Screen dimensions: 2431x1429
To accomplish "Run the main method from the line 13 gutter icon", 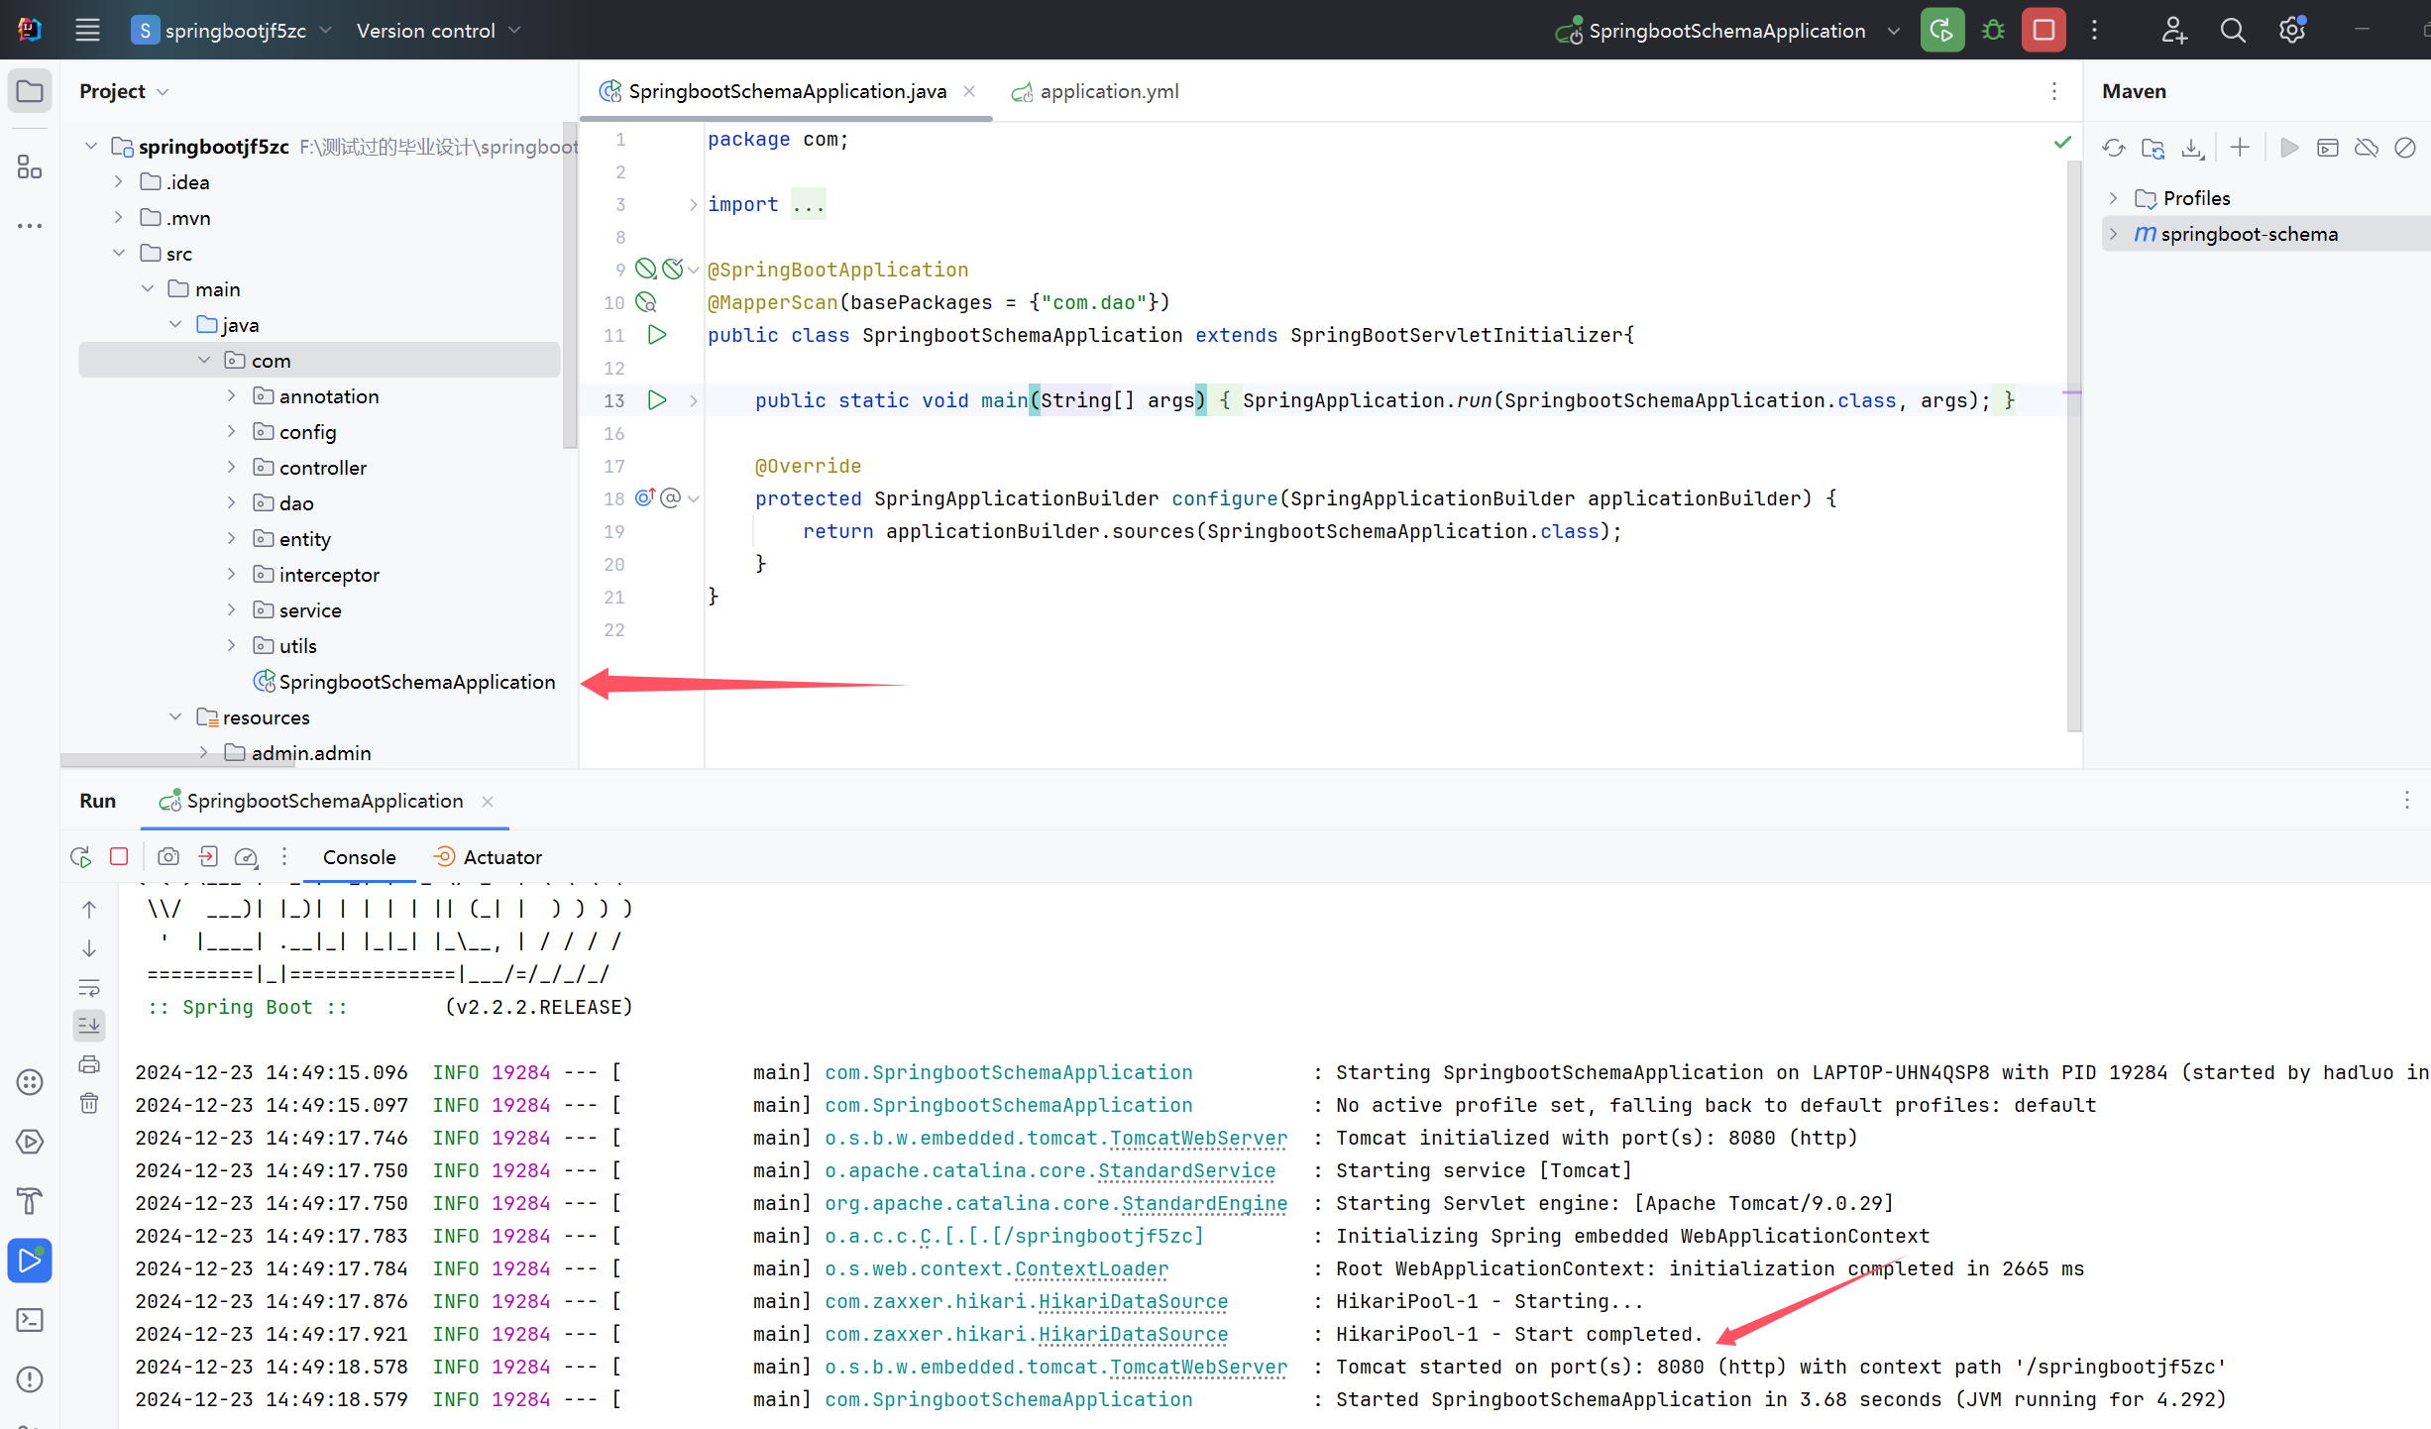I will click(656, 399).
